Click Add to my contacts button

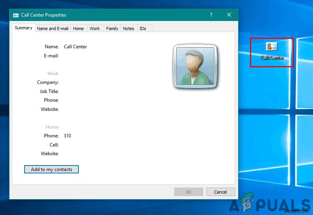click(x=52, y=169)
